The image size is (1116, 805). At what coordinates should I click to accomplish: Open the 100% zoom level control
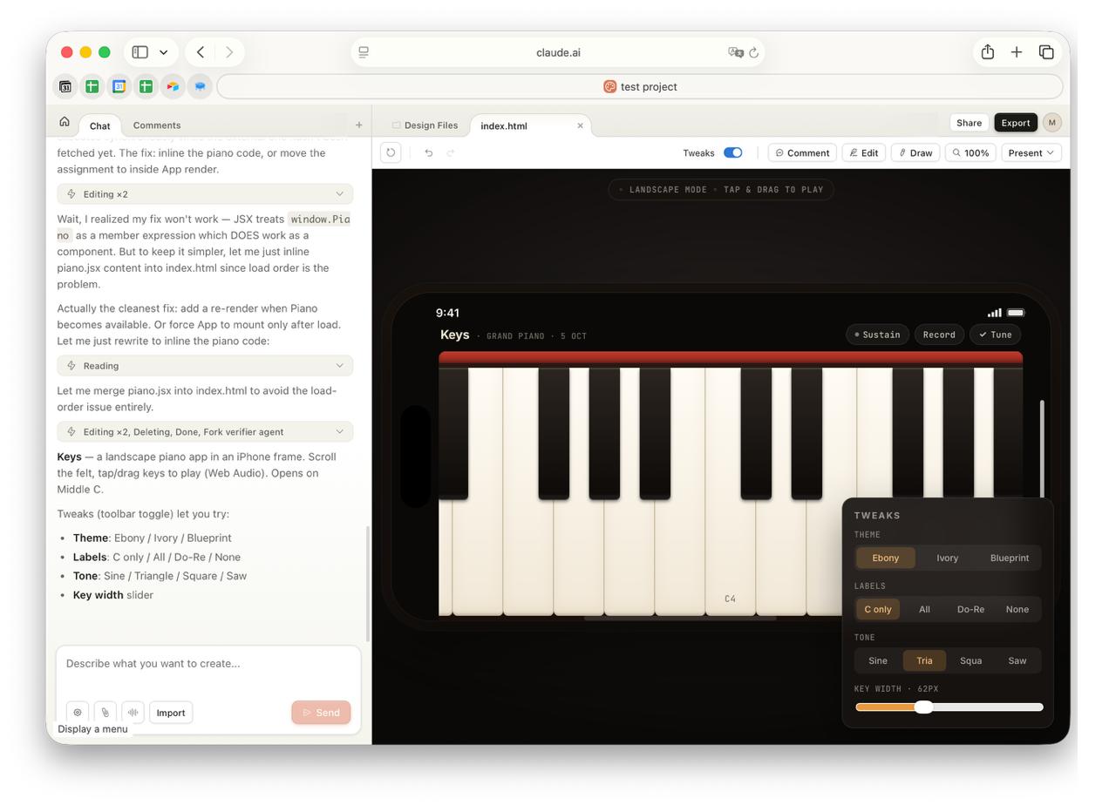970,152
